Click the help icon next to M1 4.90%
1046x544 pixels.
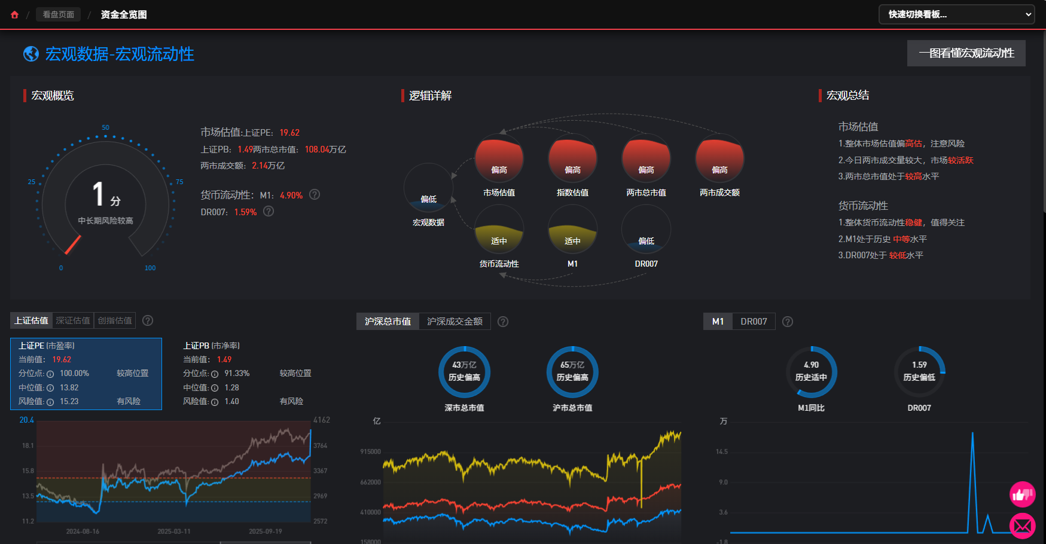point(315,195)
